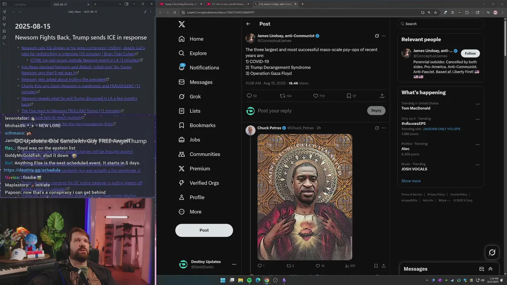Open Grok explain icon on James Lindsay post
Viewport: 507px width, 285px height.
[377, 36]
